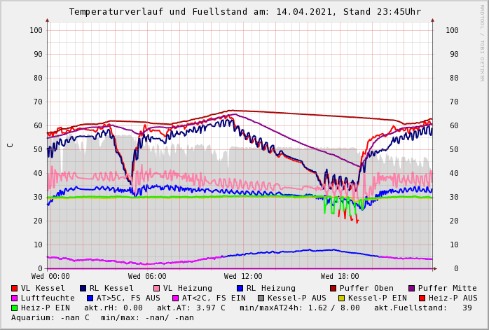
Task: Click the Aquarium reading text line
Action: 102,318
